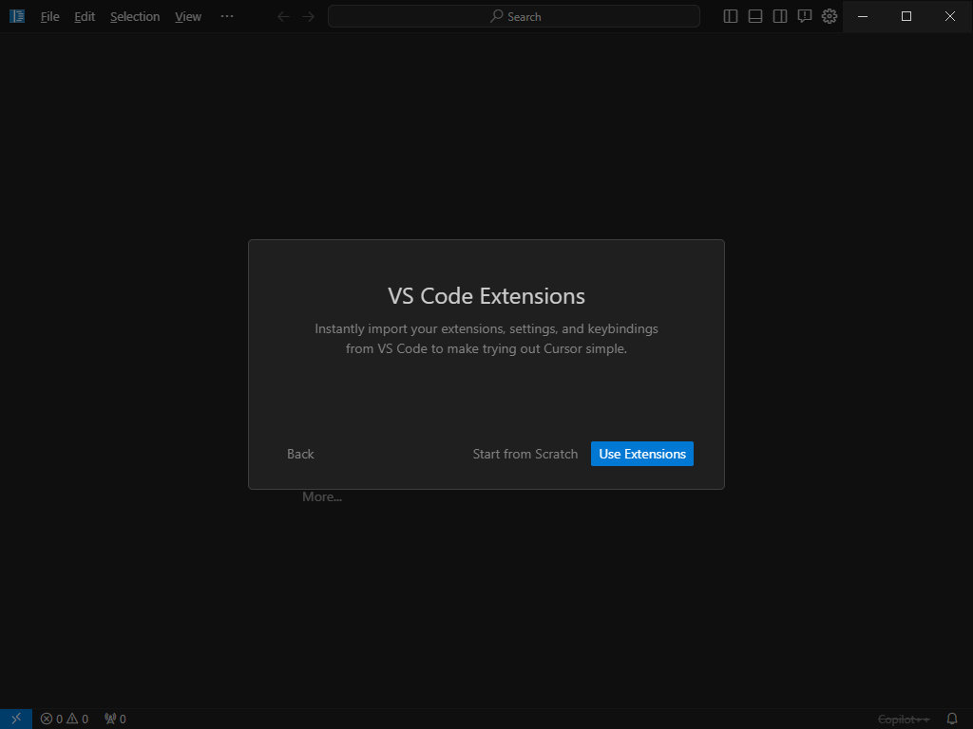Open the remote window indicator in status bar
Image resolution: width=973 pixels, height=729 pixels.
tap(16, 719)
